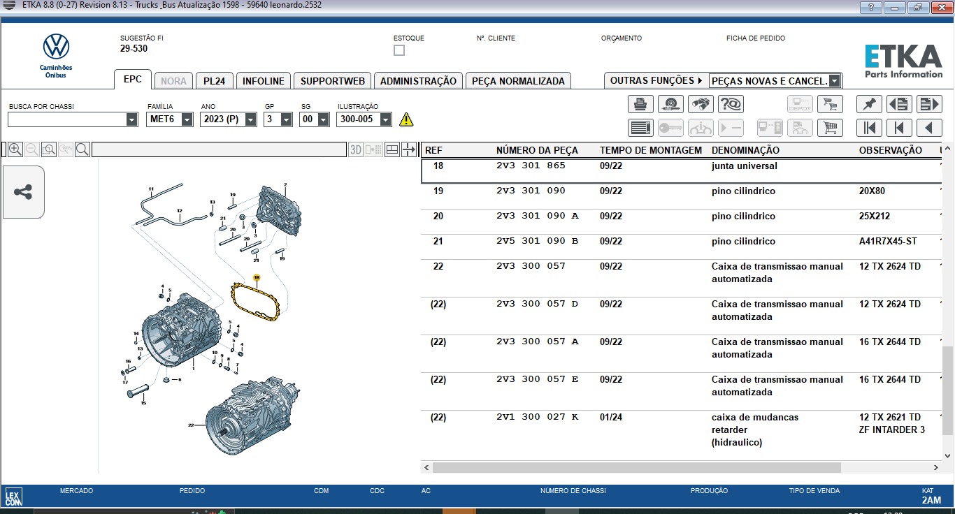Viewport: 955px width, 514px height.
Task: Click the illustration search input field
Action: coord(219,149)
